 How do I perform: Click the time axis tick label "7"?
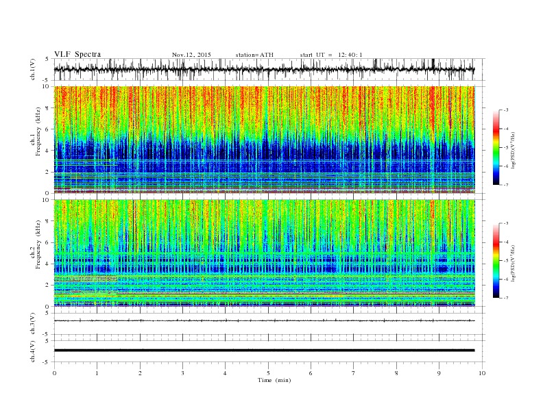[353, 373]
